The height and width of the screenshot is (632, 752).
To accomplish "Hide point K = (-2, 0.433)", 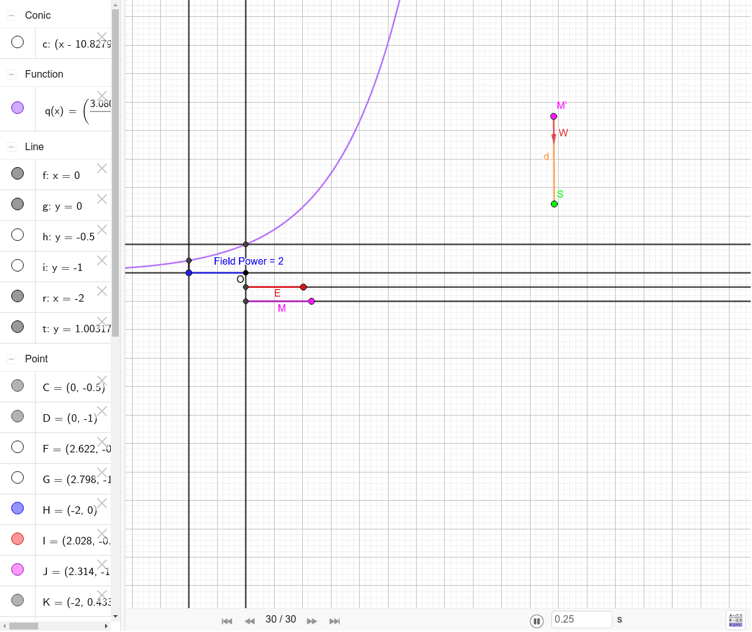I will pyautogui.click(x=18, y=600).
